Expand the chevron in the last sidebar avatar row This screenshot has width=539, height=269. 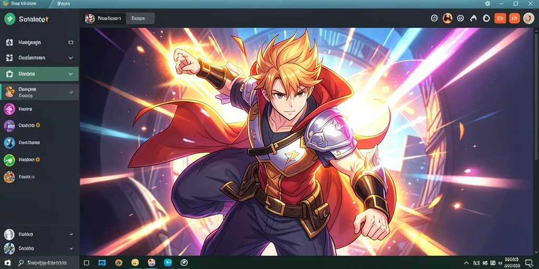coord(71,249)
